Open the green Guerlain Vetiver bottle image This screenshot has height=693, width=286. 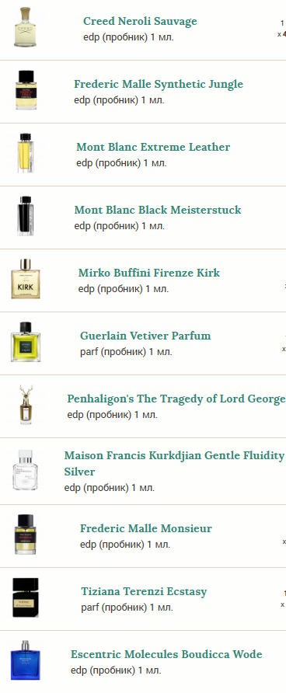tap(26, 342)
